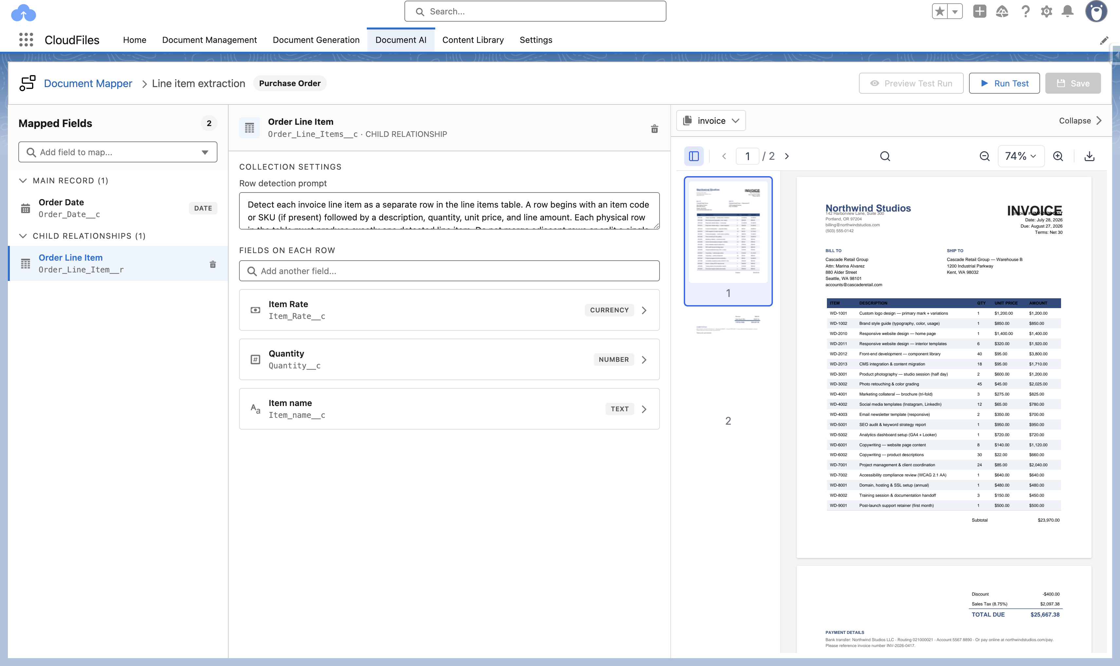The image size is (1120, 666).
Task: Delete Order Line Item in sidebar
Action: (213, 264)
